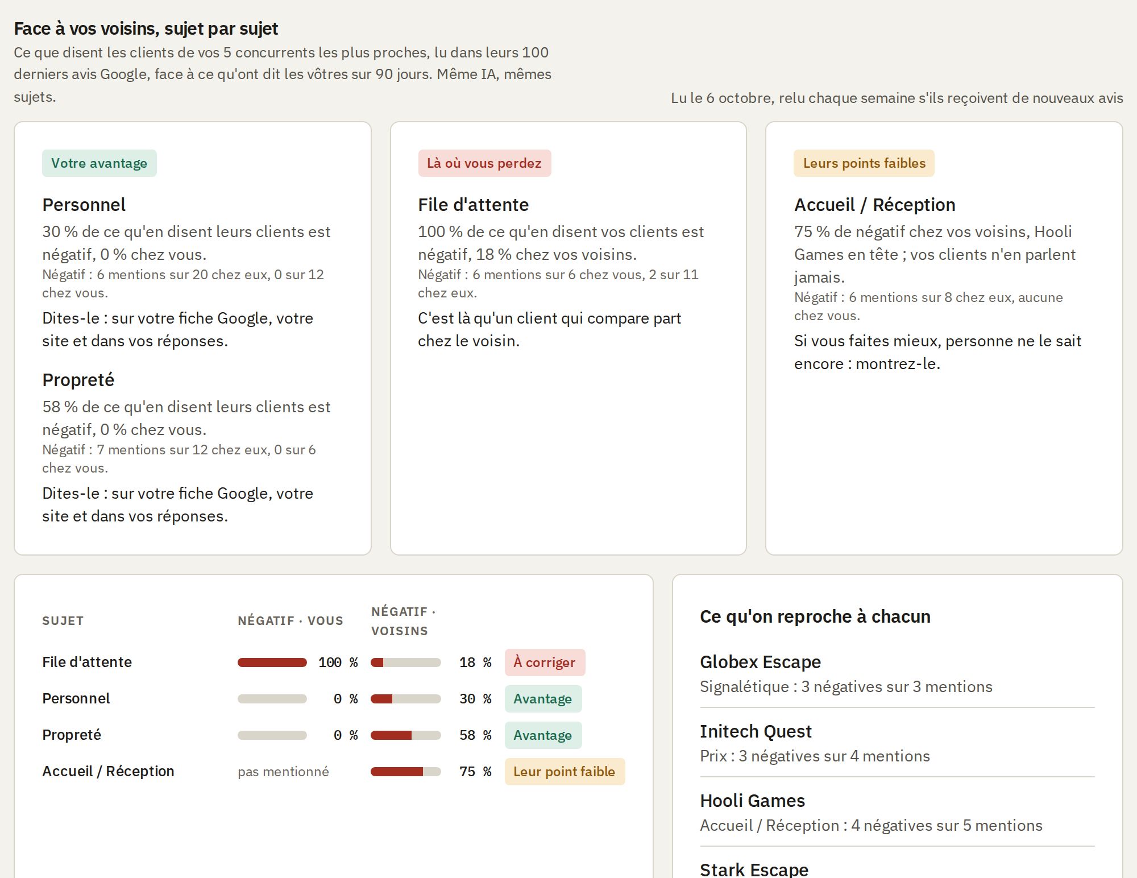Click the Personnel neighbours 30 % bar
1137x878 pixels.
pyautogui.click(x=406, y=699)
